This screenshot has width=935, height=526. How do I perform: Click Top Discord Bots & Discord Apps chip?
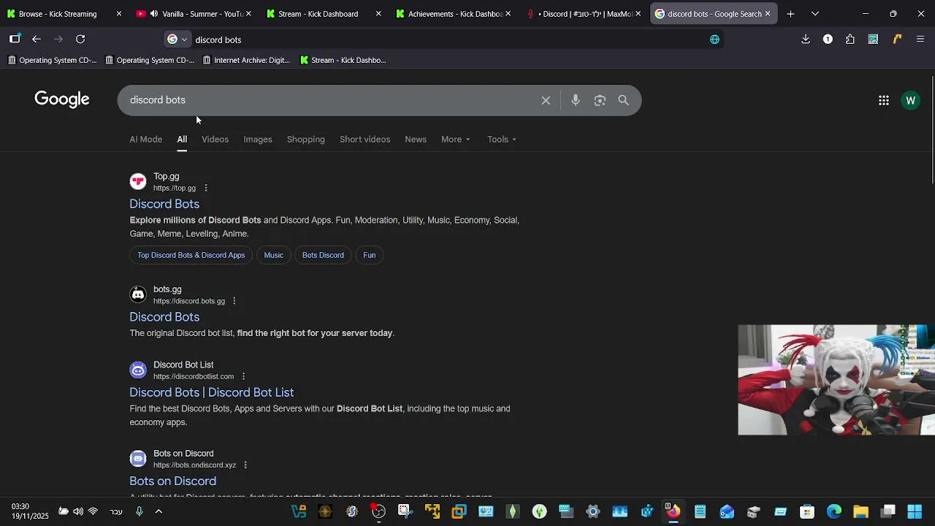click(191, 255)
